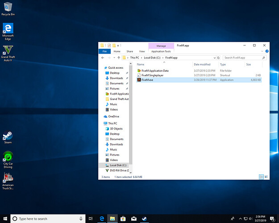Expand the Quick access tree node
Screen dimensions: 279x223
pos(101,68)
